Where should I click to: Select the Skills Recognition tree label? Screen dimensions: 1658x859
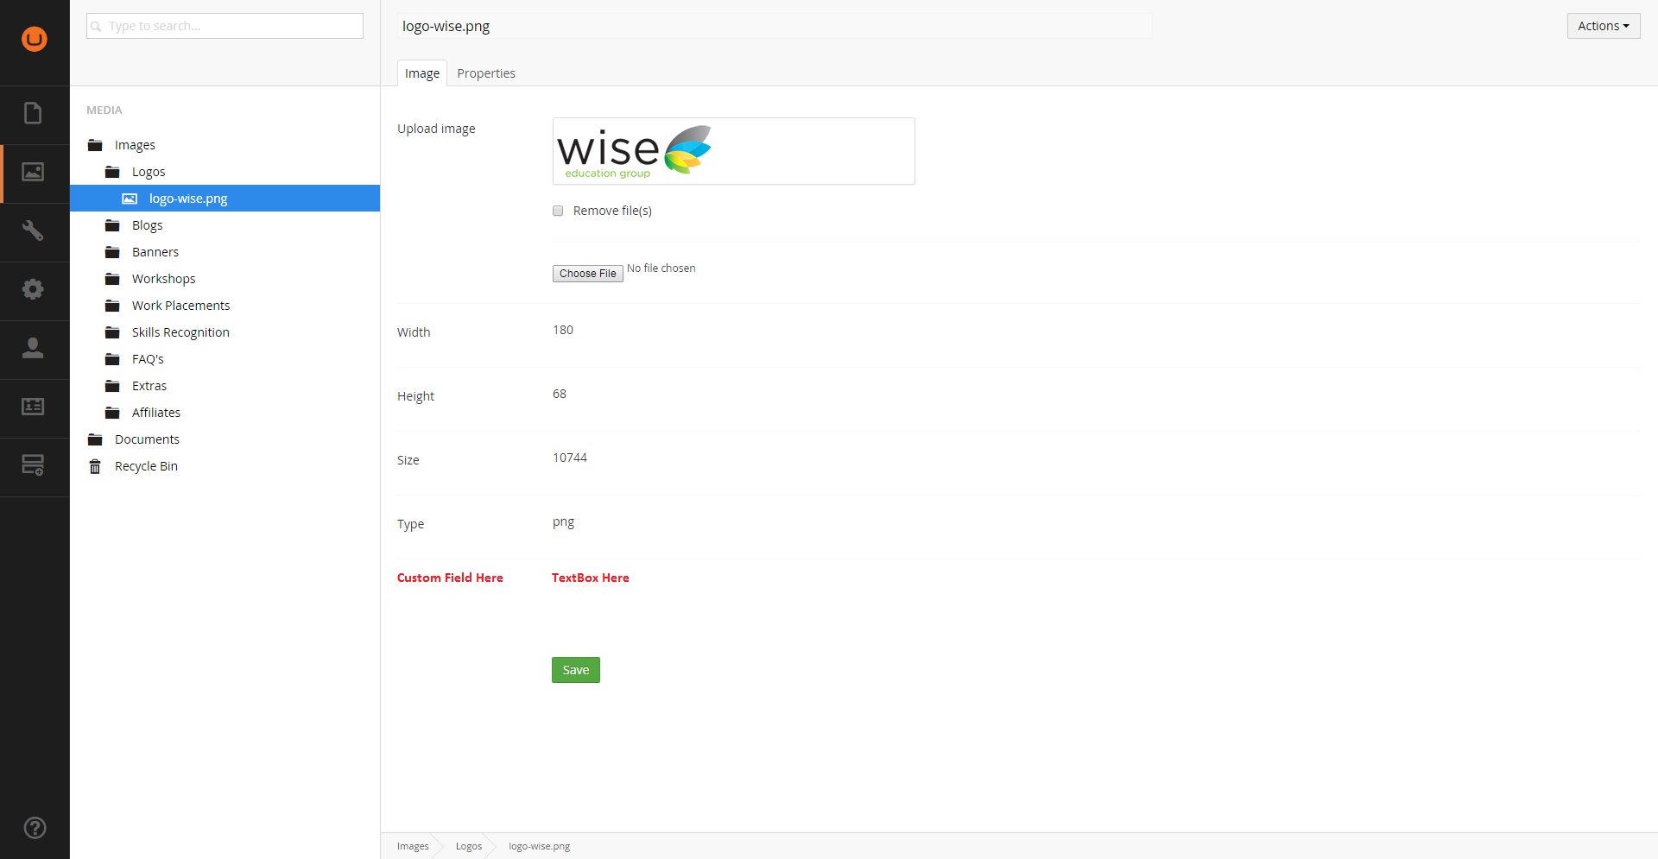coord(180,332)
